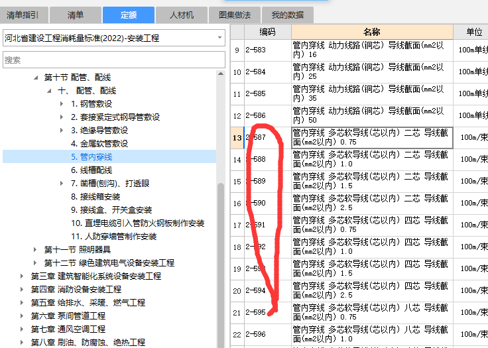488x348 pixels.
Task: Select 9. 接线盒、开关盒安装 item
Action: (x=111, y=210)
